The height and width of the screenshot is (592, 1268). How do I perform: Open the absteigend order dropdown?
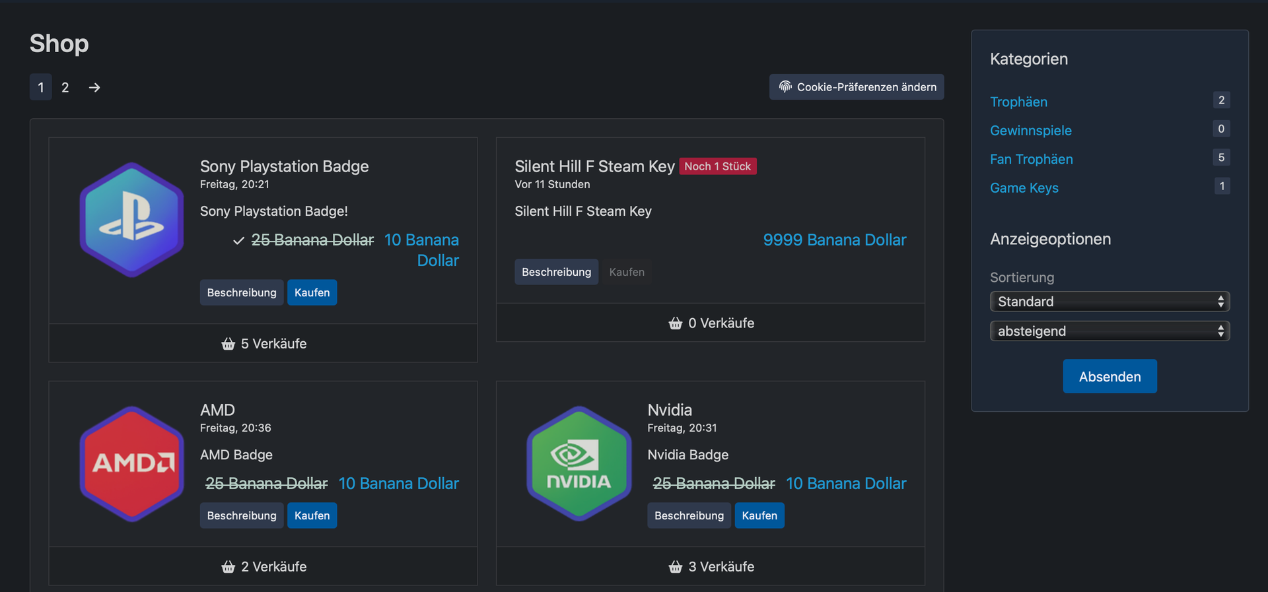(1109, 331)
